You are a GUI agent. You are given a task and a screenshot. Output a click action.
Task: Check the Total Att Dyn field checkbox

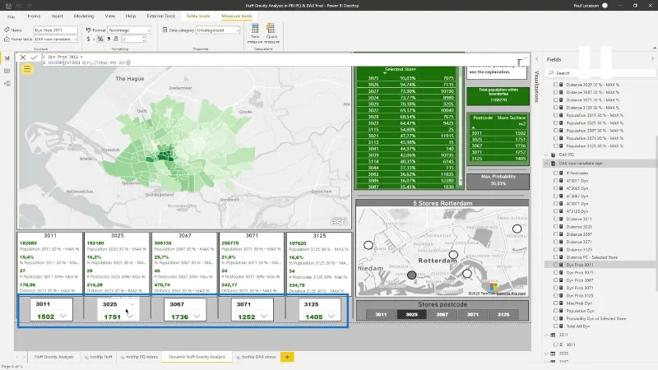coord(556,326)
